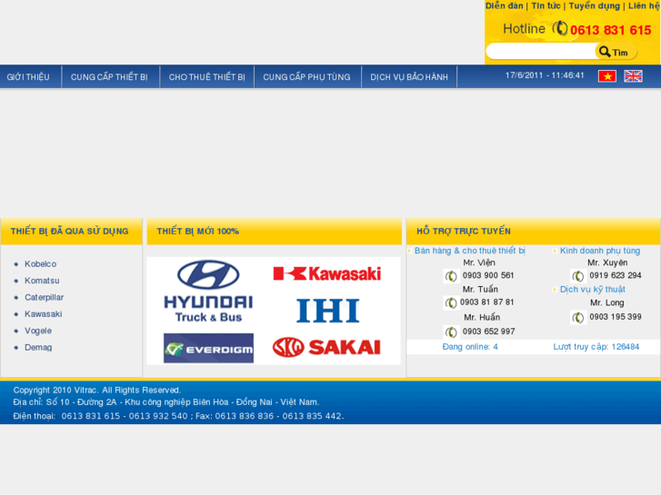Select Komatsu used equipment link
This screenshot has width=661, height=495.
(x=42, y=281)
